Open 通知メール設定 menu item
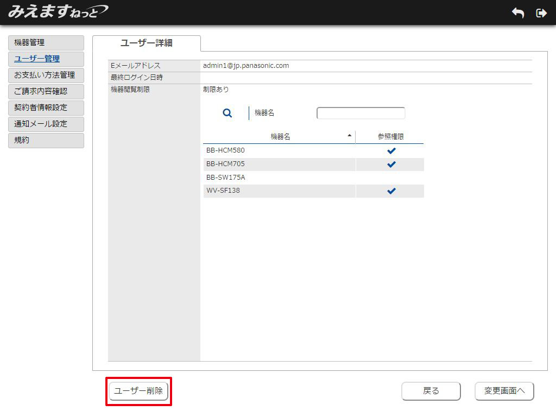This screenshot has height=417, width=556. [46, 124]
